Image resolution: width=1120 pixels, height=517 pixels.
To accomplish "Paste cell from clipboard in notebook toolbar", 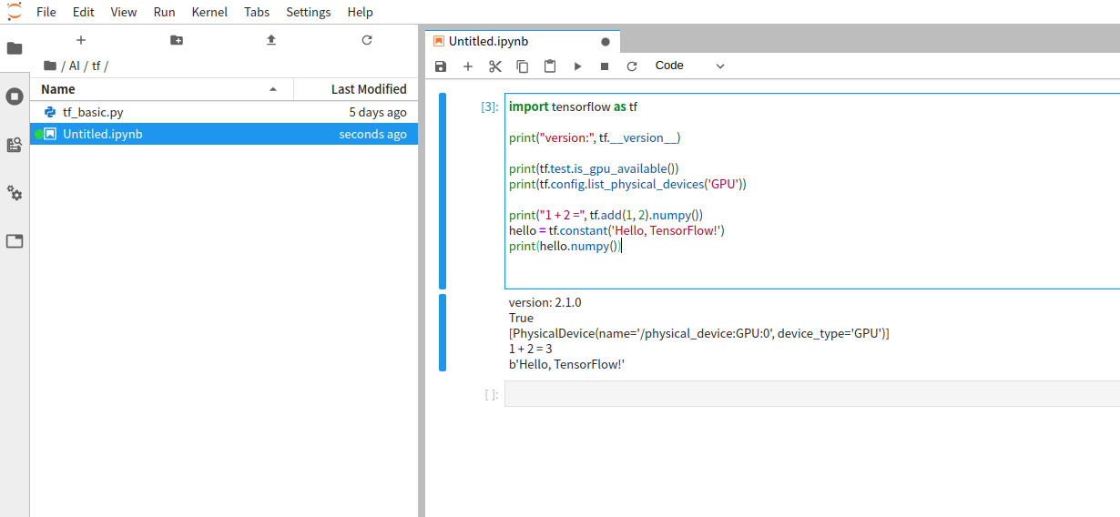I will click(x=550, y=66).
